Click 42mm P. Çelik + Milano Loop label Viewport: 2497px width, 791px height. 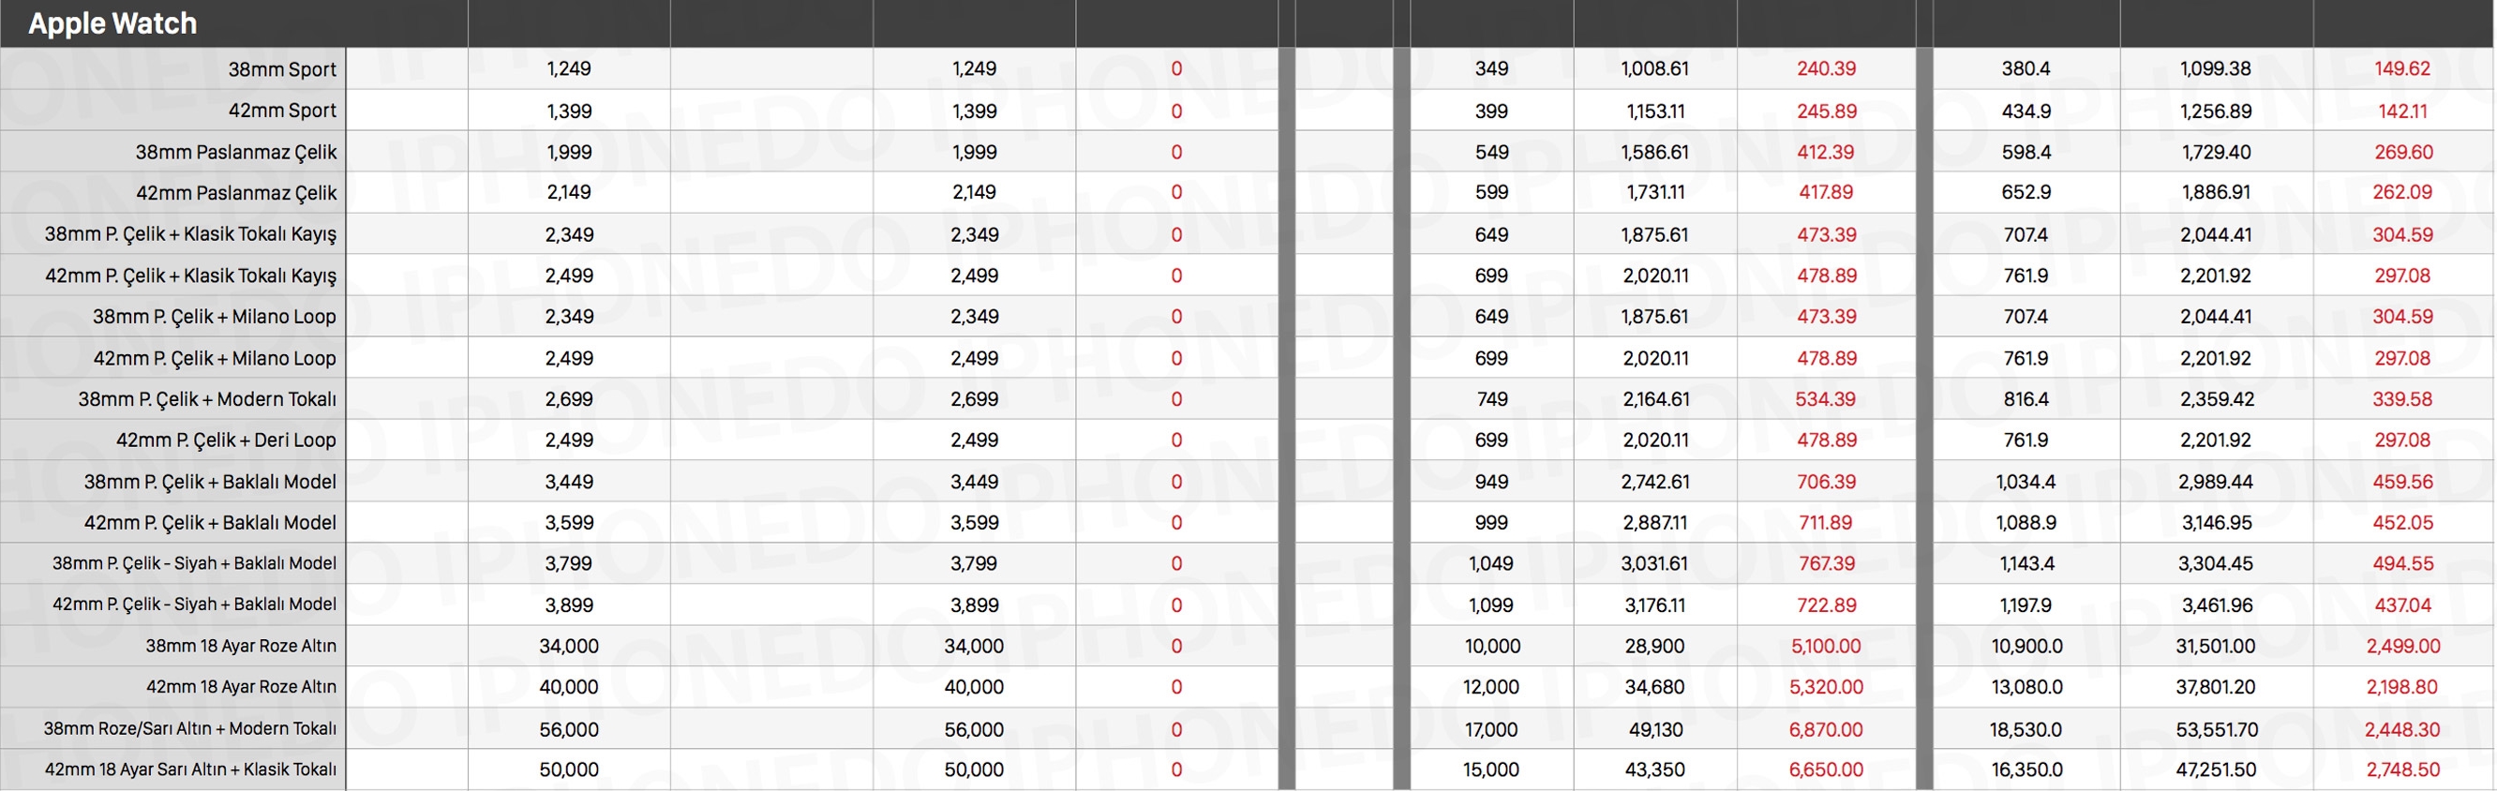pyautogui.click(x=215, y=359)
